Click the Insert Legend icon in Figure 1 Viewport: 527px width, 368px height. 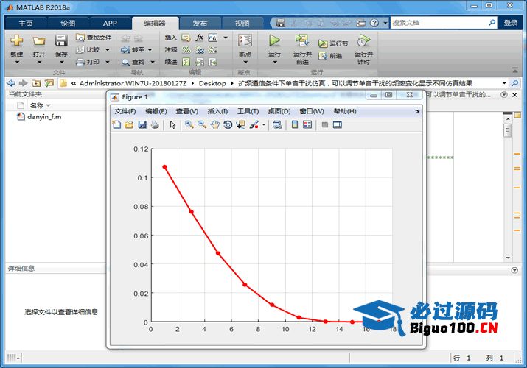point(307,125)
